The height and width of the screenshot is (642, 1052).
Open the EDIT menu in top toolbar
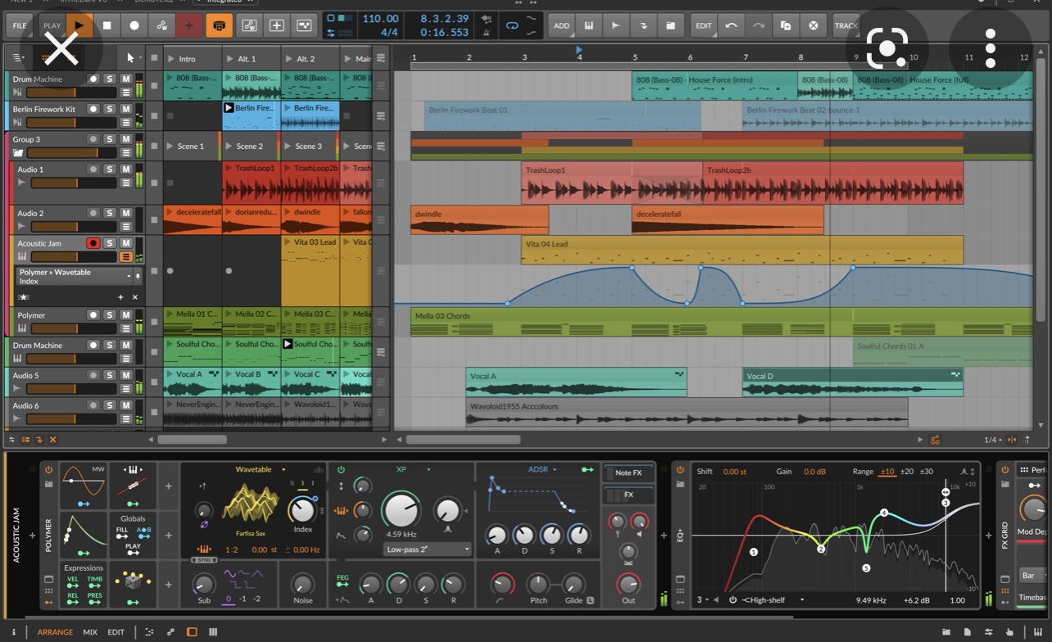coord(704,25)
